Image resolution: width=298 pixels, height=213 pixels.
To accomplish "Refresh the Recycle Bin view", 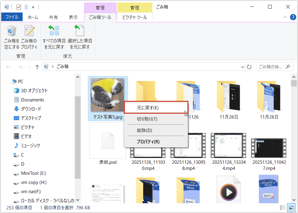I will coord(249,67).
